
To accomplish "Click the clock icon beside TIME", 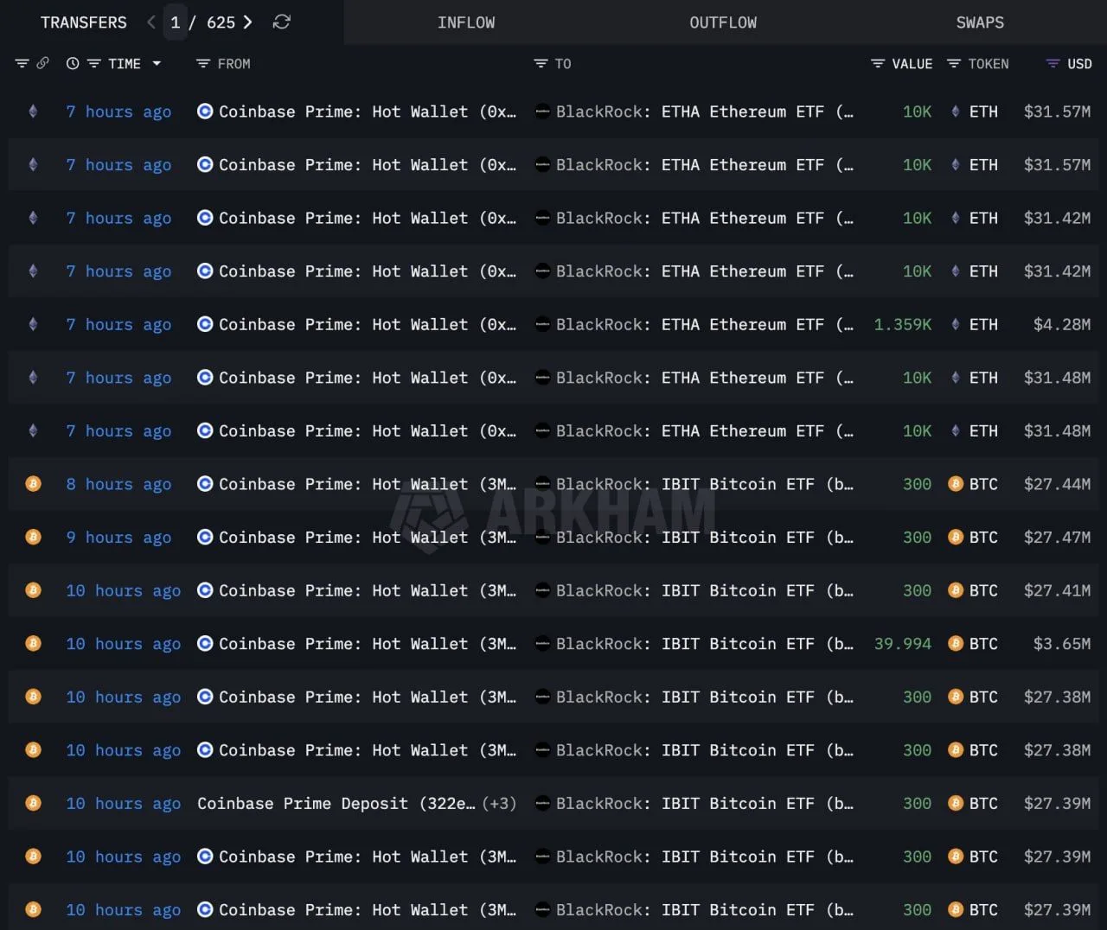I will click(73, 64).
